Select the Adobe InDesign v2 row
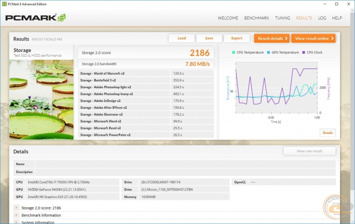 point(146,101)
